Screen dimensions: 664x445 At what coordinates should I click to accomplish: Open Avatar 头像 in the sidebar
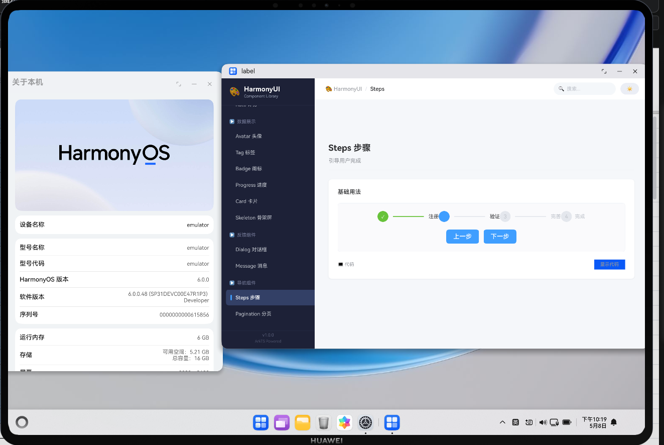pos(270,136)
